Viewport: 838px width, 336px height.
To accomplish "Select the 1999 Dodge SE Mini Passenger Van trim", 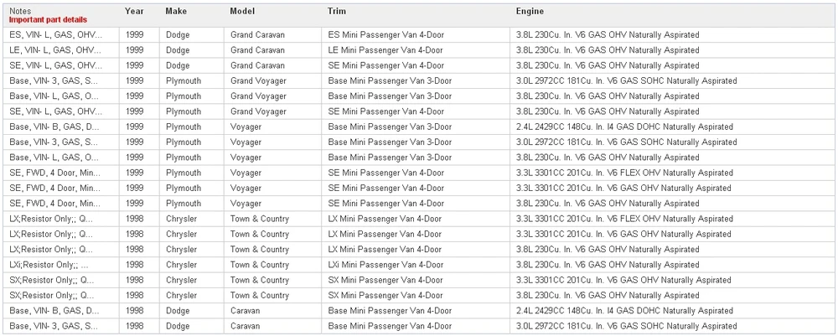I will [385, 65].
